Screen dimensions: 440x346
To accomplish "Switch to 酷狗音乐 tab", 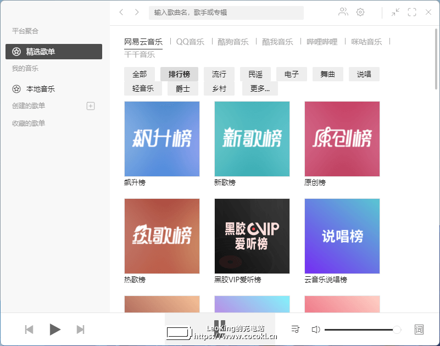I will (x=233, y=42).
